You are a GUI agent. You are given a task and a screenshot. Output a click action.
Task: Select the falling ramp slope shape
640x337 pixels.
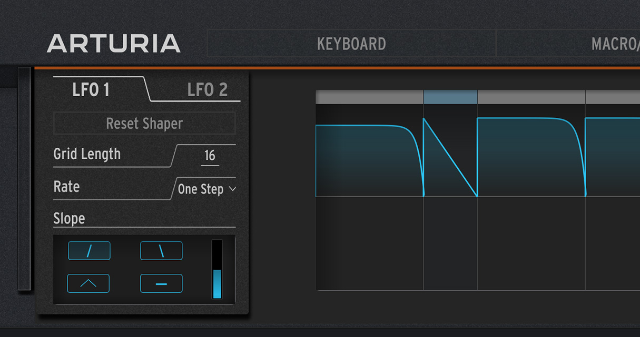[x=161, y=251]
